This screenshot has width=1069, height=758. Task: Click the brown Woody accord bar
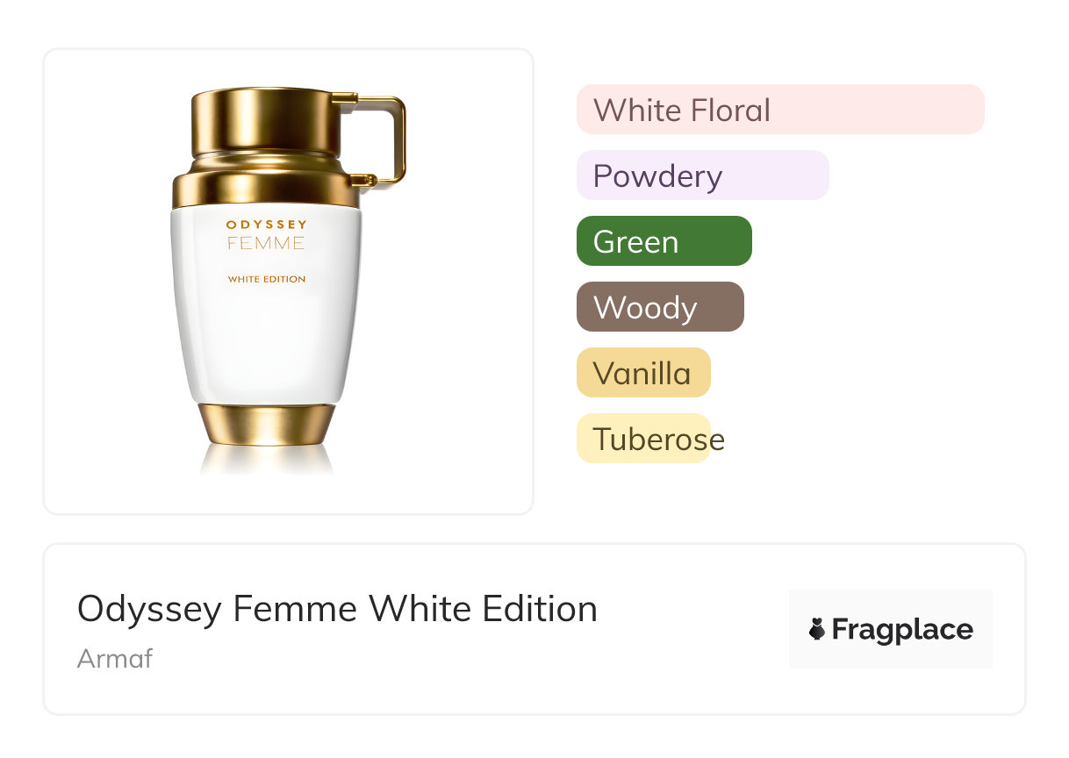click(x=659, y=307)
